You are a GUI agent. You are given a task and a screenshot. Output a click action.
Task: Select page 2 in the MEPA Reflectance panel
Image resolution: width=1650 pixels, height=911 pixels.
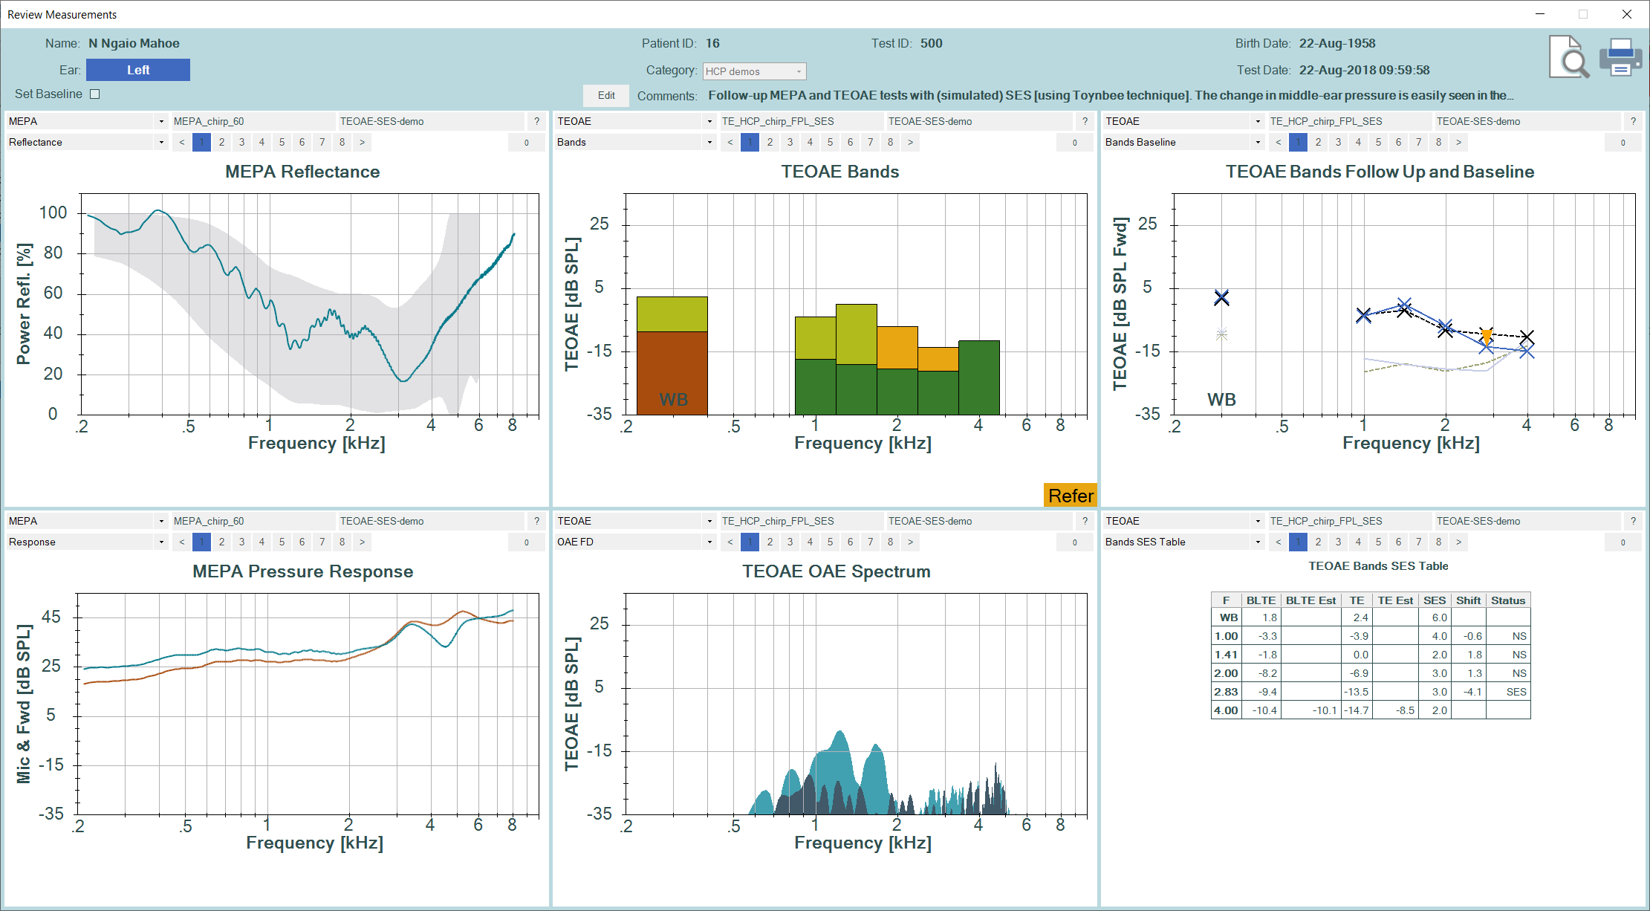tap(221, 142)
